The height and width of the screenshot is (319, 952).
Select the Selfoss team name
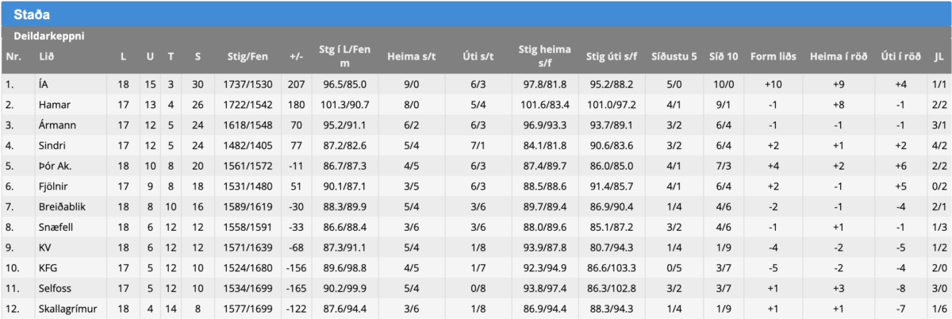click(54, 290)
